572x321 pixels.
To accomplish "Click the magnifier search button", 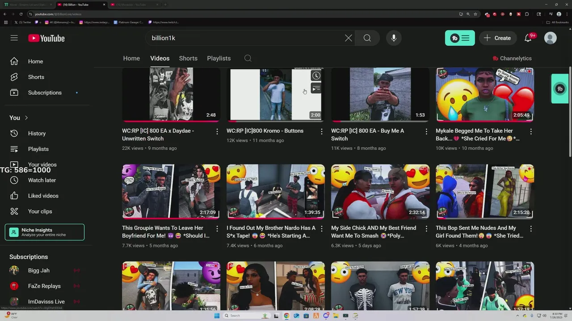I will pos(367,38).
